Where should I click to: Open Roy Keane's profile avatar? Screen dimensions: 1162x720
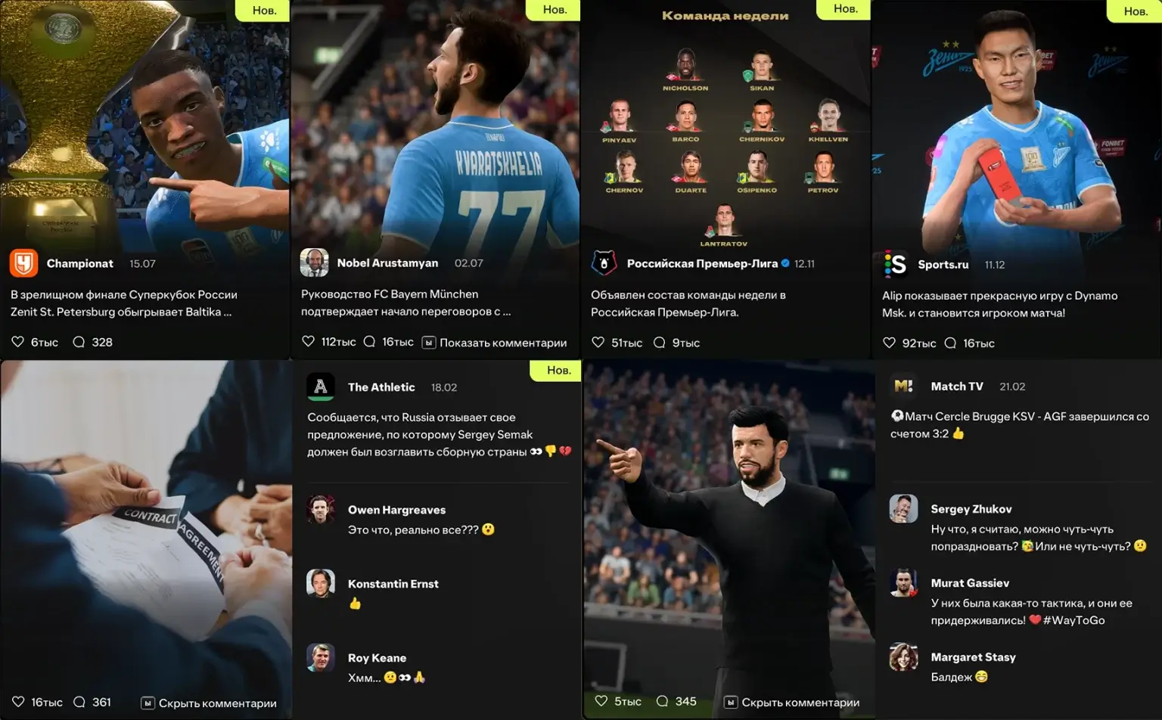tap(321, 658)
